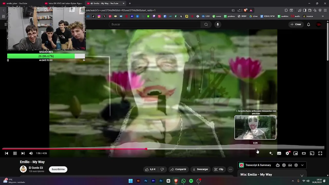Image resolution: width=329 pixels, height=185 pixels.
Task: Expand the Transcript & Summary panel chevron
Action: click(x=302, y=165)
